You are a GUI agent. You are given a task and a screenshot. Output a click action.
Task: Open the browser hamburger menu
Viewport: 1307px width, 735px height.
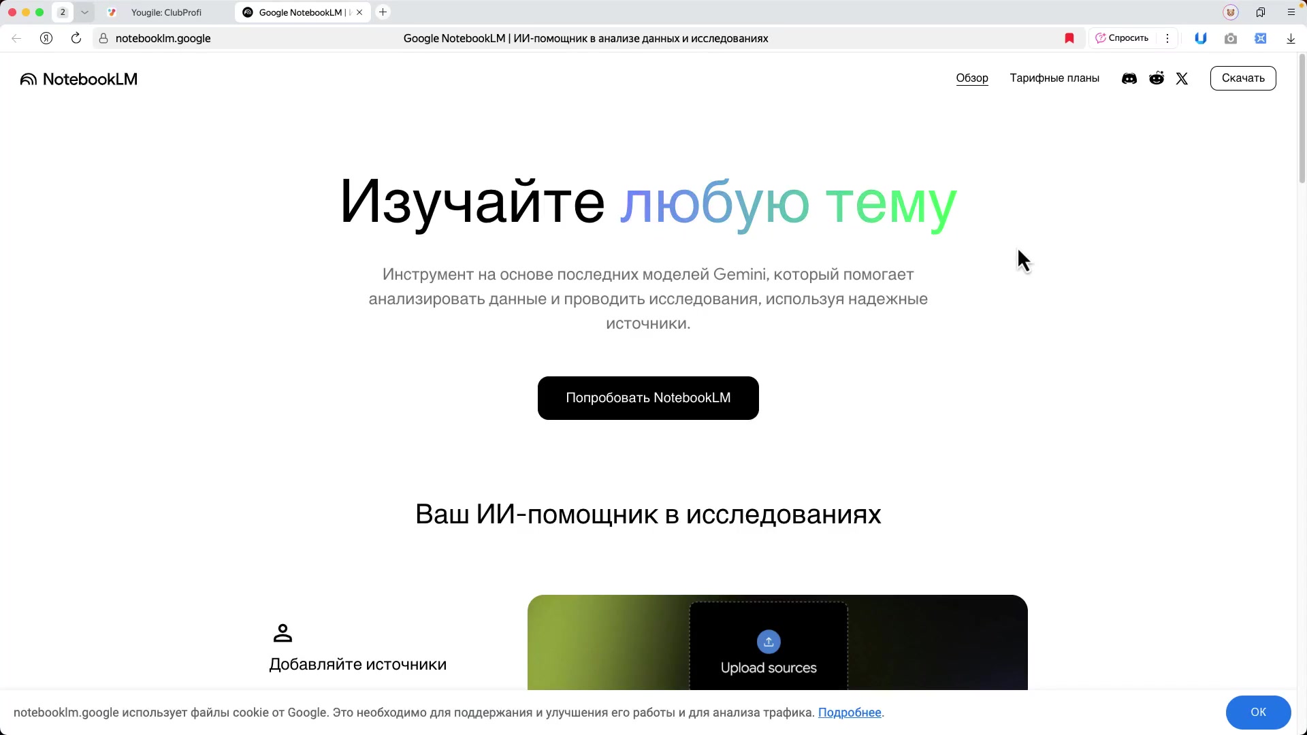coord(1291,12)
